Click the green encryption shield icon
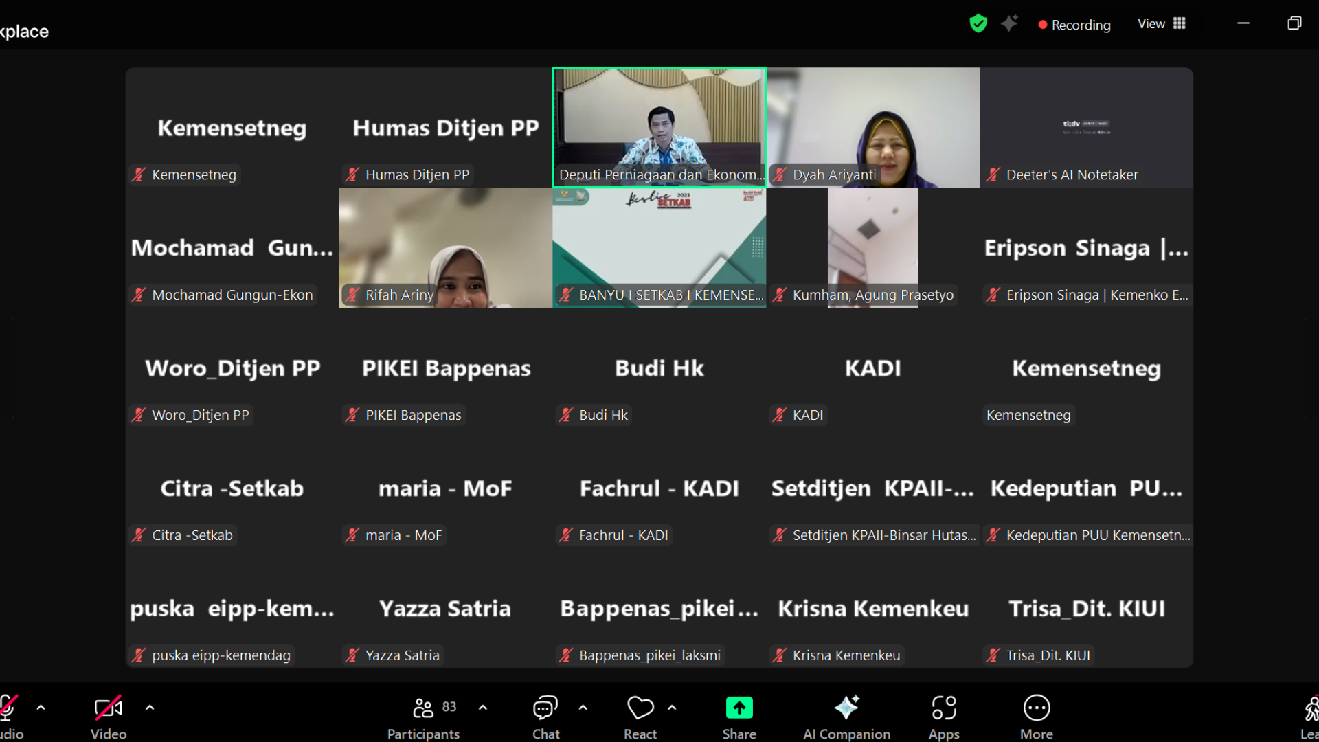The height and width of the screenshot is (742, 1319). coord(978,24)
